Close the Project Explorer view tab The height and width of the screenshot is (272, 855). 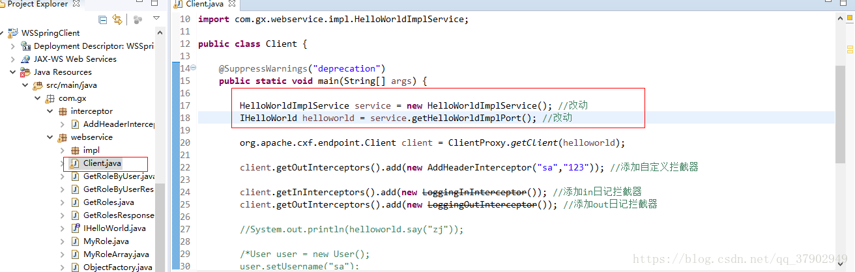[76, 4]
